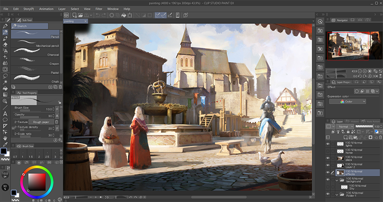Open the Animation menu
This screenshot has width=383, height=202.
pos(46,9)
